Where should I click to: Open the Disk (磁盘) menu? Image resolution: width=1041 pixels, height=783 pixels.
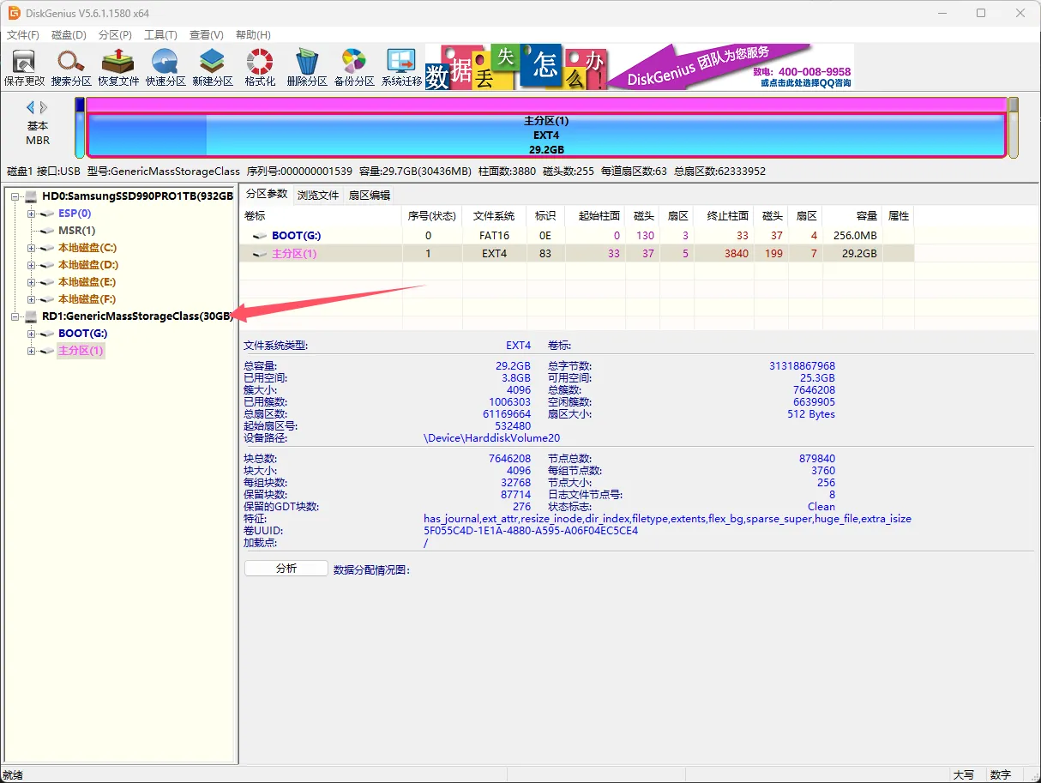click(x=69, y=35)
